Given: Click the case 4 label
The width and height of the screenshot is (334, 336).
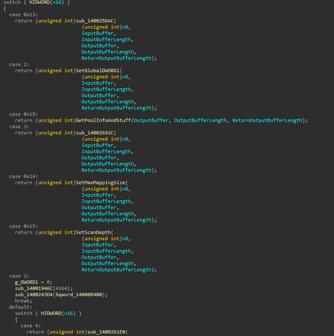Looking at the screenshot, I should [x=31, y=326].
